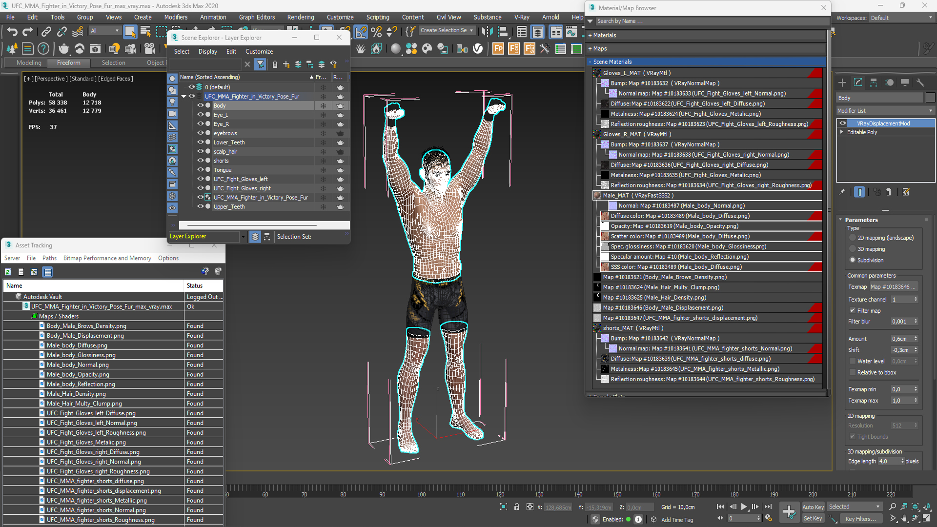Screen dimensions: 937x527
Task: Click the Search by Name field in Material/Map Browser
Action: tap(711, 21)
